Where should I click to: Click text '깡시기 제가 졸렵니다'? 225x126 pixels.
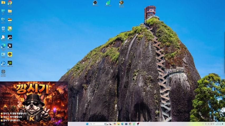[12, 117]
